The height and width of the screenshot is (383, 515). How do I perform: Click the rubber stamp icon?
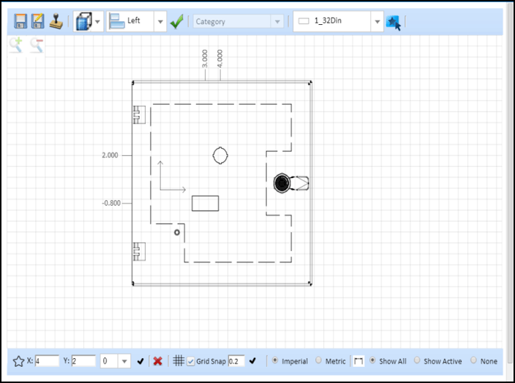tap(56, 21)
